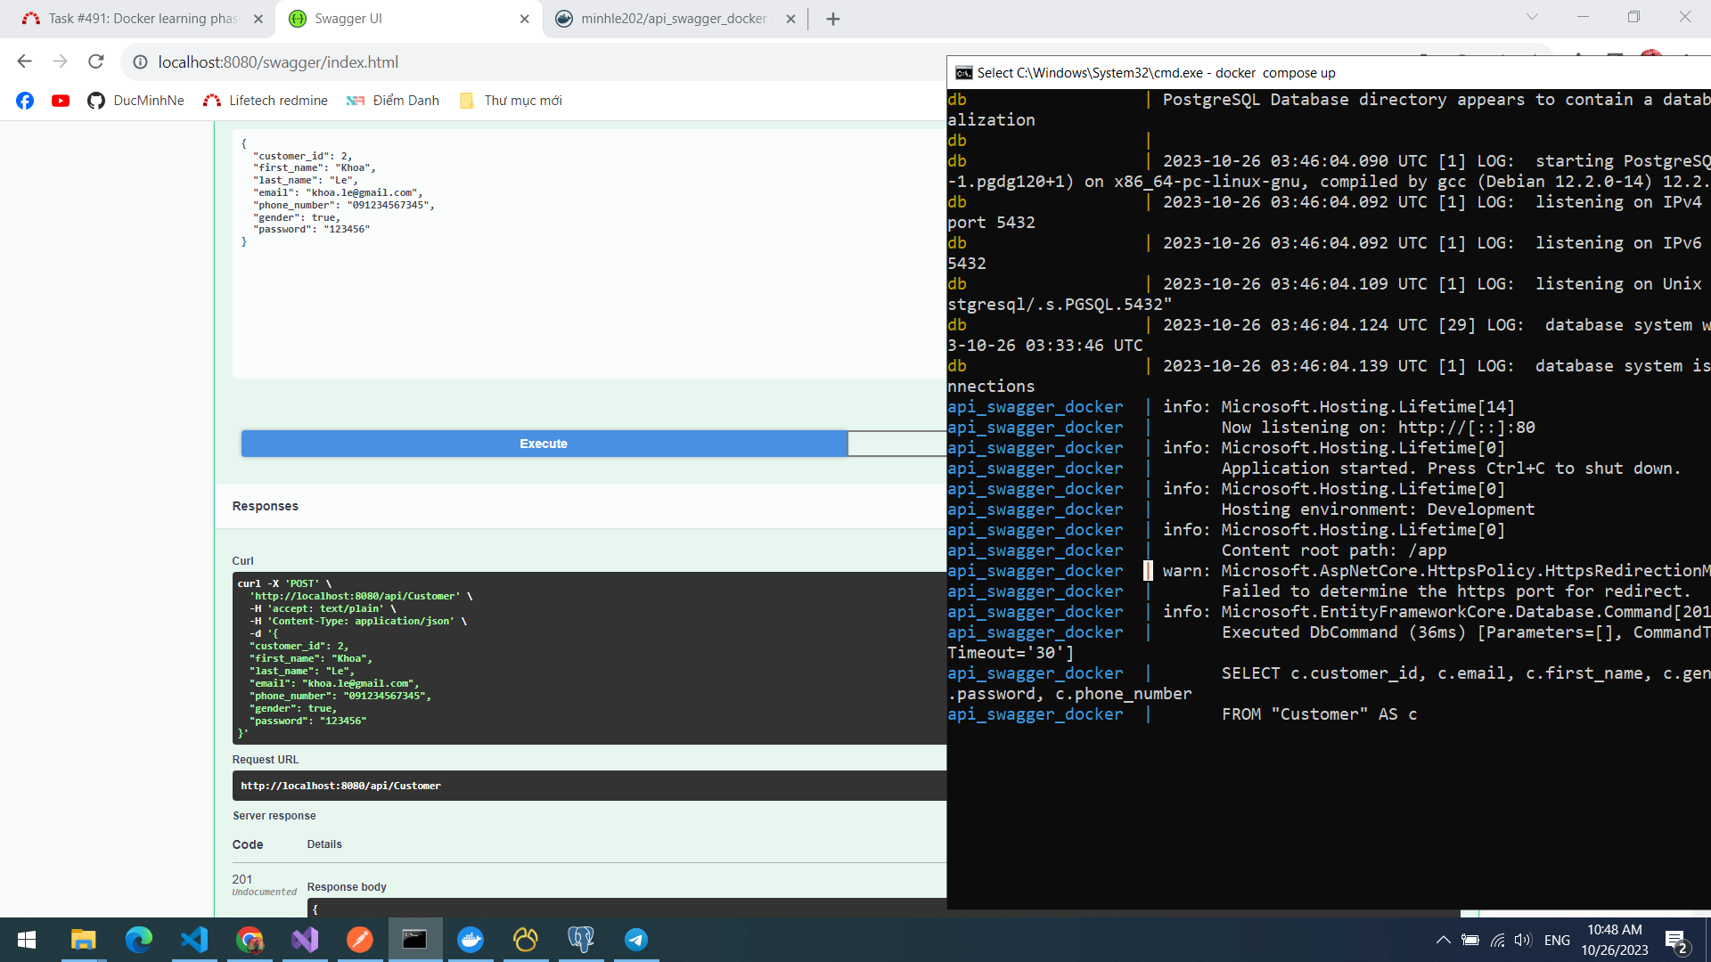Go back to previous page
Viewport: 1711px width, 962px height.
pyautogui.click(x=24, y=61)
